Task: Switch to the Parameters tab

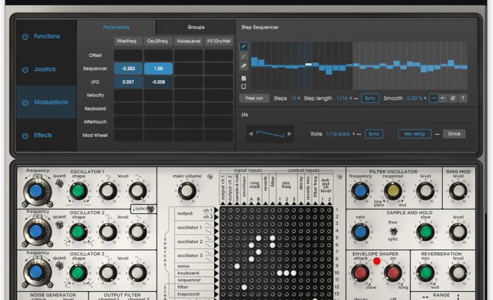Action: pyautogui.click(x=116, y=27)
